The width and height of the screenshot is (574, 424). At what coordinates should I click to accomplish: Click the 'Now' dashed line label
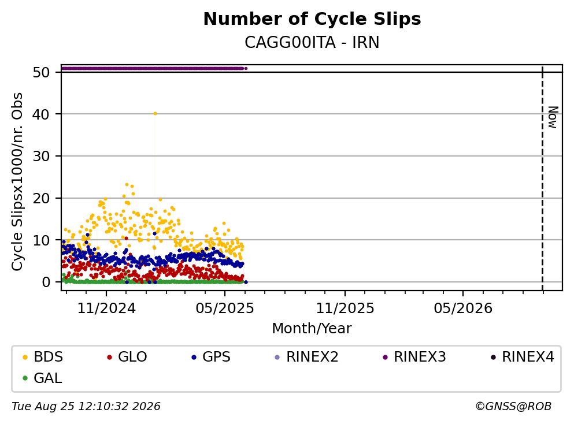[x=553, y=117]
